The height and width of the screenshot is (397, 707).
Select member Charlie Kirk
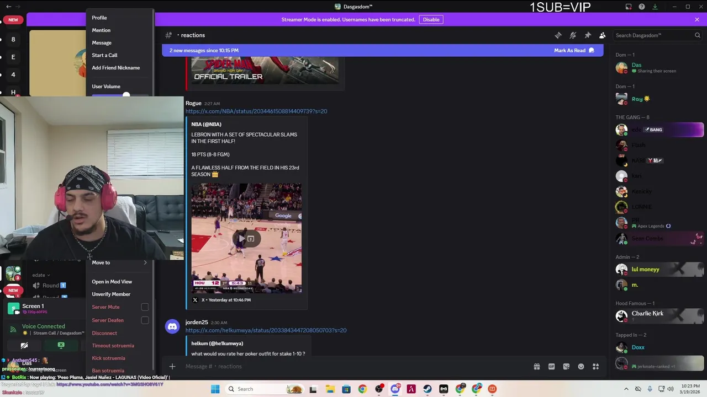(x=647, y=314)
